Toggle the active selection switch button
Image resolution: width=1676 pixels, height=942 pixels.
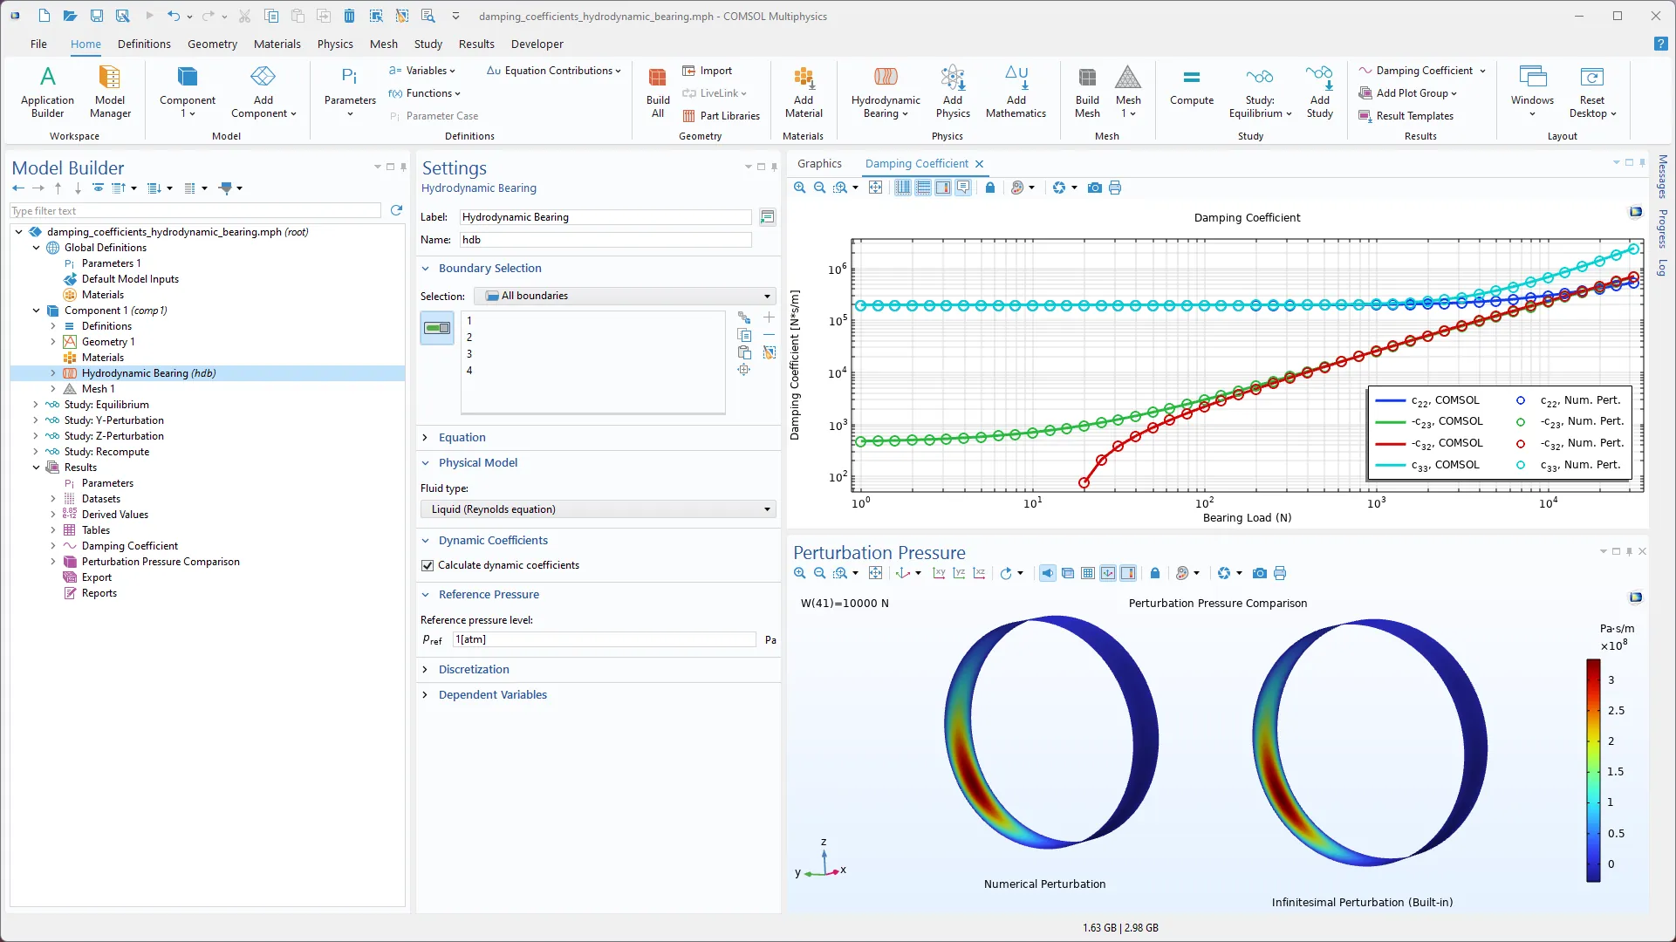click(x=437, y=328)
